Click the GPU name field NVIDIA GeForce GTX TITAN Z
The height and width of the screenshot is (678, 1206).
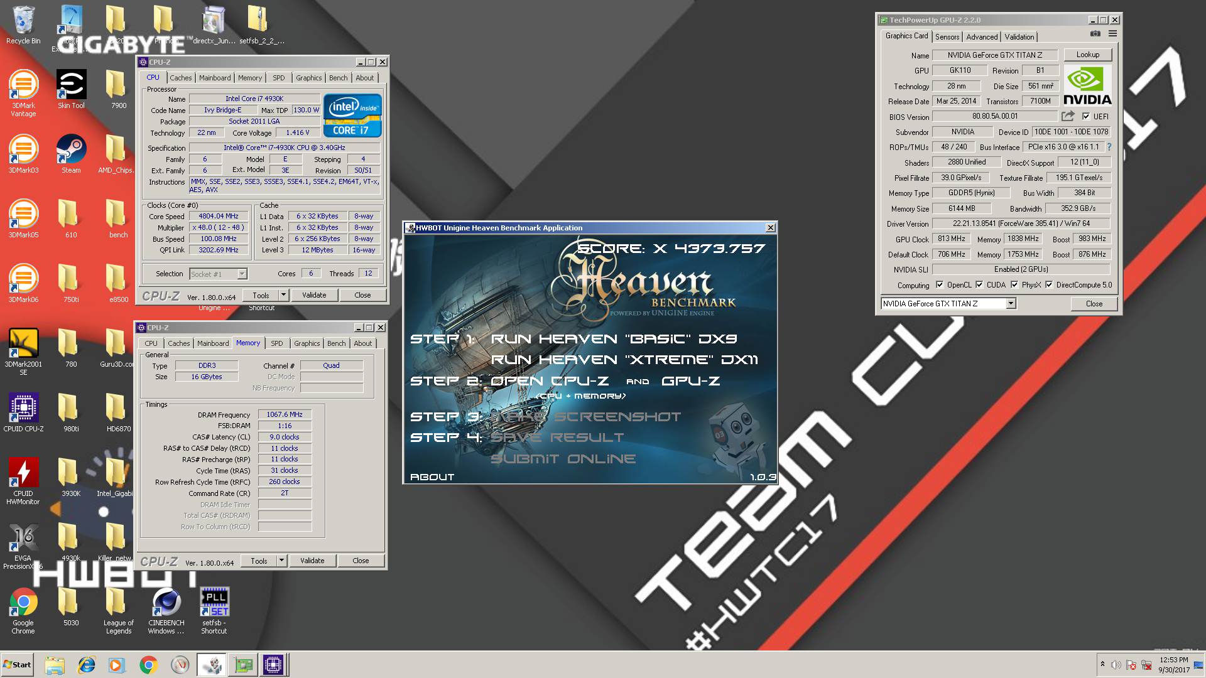(x=995, y=55)
